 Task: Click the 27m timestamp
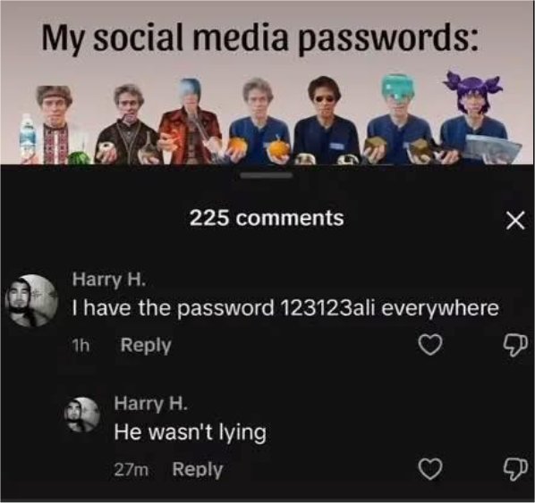click(x=131, y=470)
